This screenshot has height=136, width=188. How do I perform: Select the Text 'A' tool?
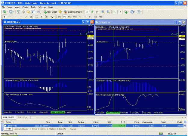pyautogui.click(x=42, y=17)
